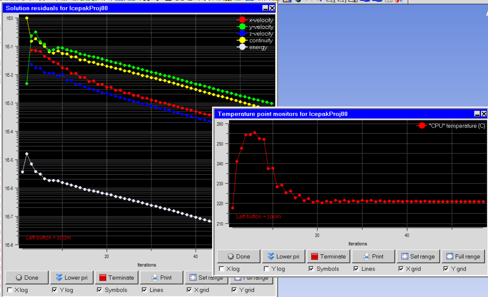Toggle Symbols in the Temperature point monitors window
488x297 pixels.
311,269
